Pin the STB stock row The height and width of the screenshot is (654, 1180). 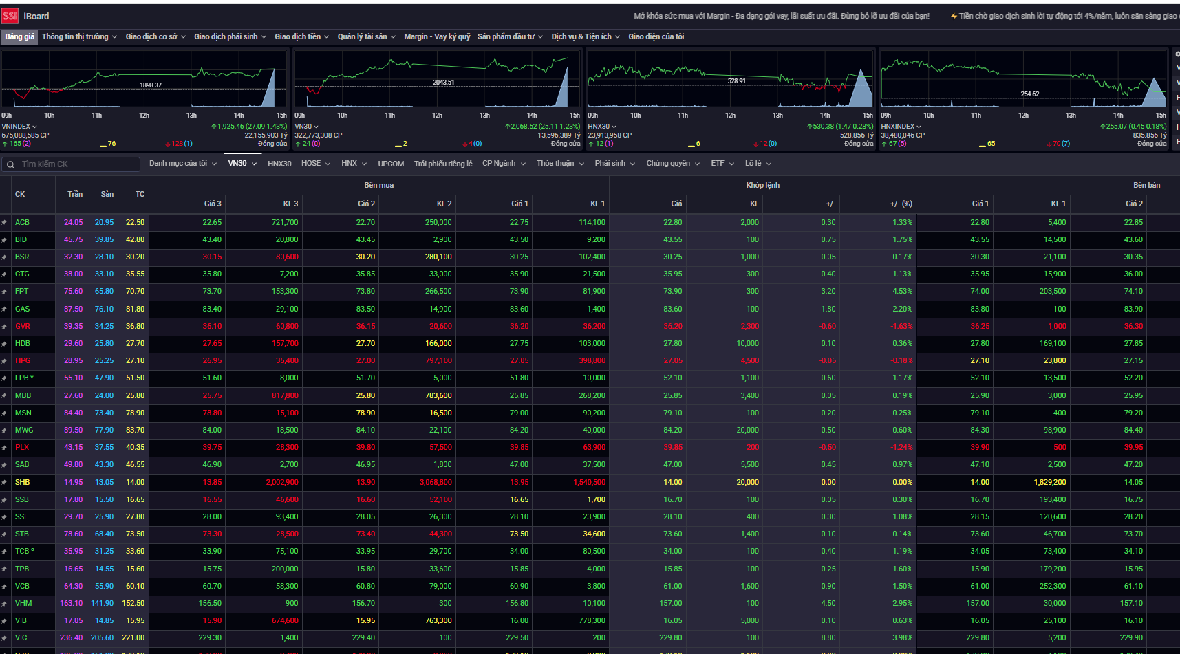(4, 534)
